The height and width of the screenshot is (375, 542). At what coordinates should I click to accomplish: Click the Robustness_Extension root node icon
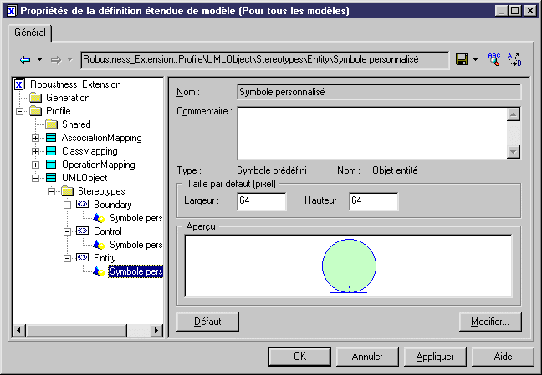click(19, 84)
